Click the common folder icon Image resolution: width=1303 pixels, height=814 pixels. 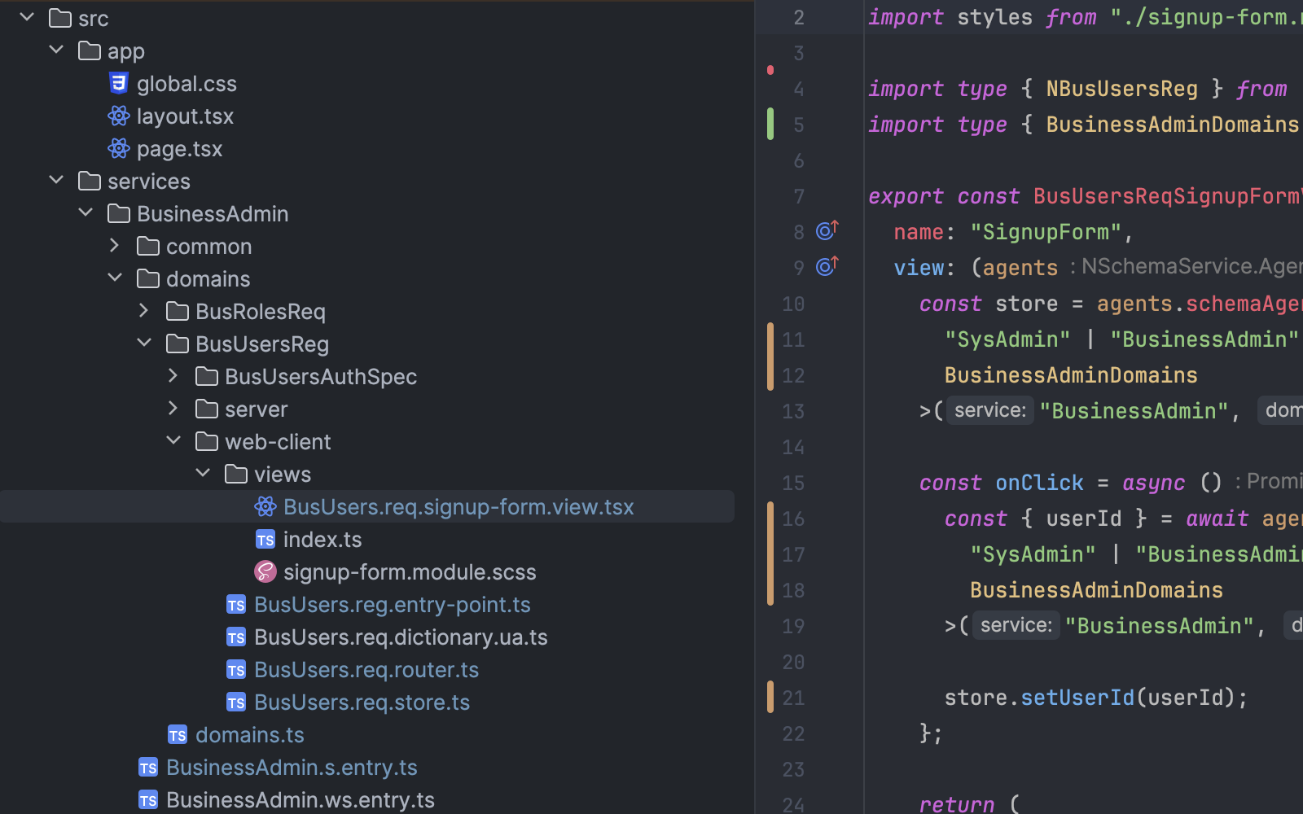pos(148,246)
